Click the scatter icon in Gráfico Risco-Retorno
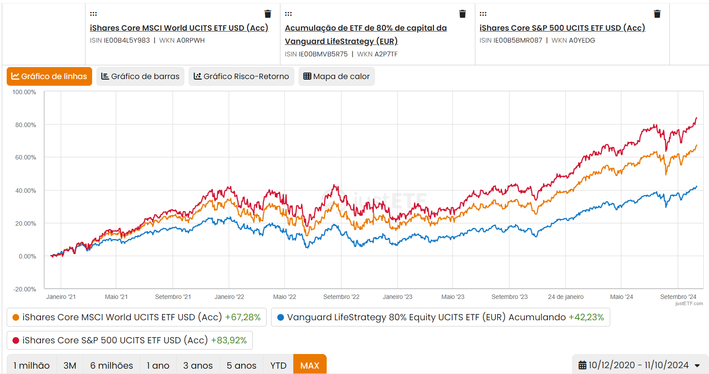 [x=198, y=76]
